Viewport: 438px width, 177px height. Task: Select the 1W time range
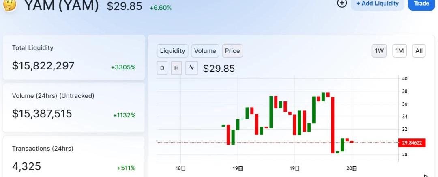(x=379, y=51)
